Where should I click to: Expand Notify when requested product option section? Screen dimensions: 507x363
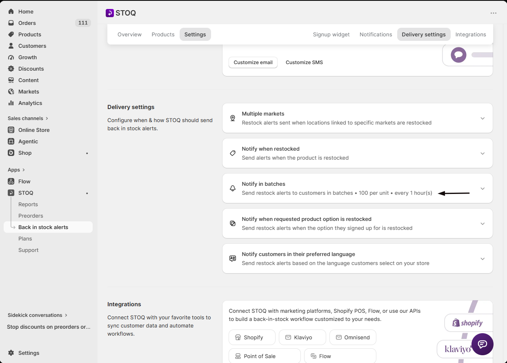[483, 223]
